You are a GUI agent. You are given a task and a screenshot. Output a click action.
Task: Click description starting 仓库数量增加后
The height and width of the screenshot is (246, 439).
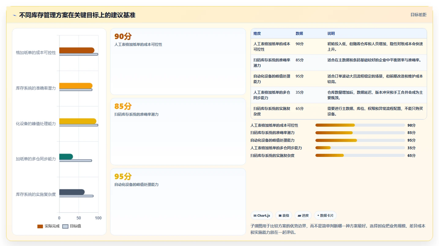375,95
